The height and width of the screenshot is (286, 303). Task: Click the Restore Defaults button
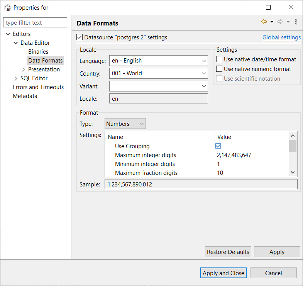228,252
